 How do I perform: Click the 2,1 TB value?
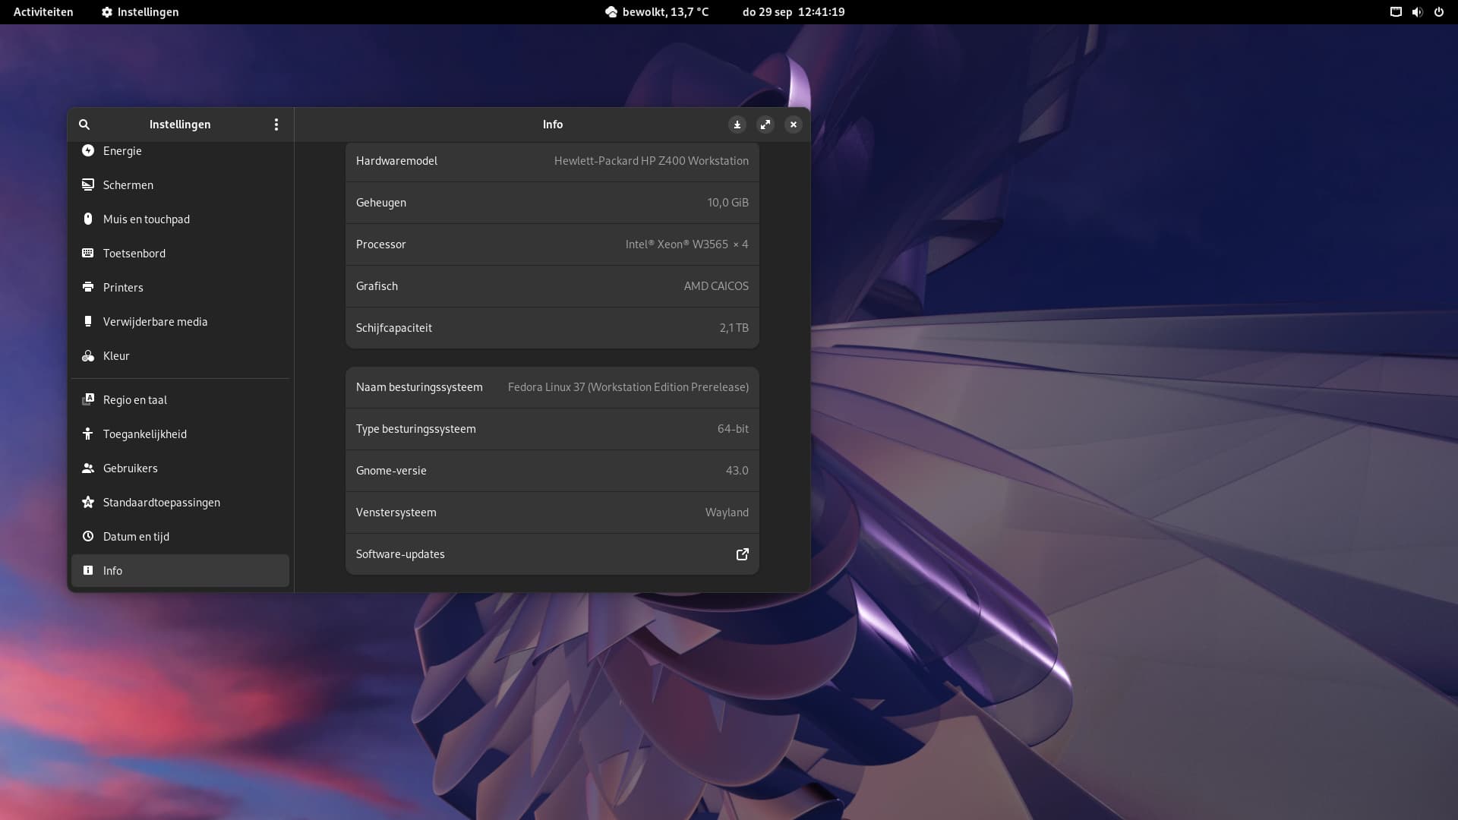pyautogui.click(x=734, y=328)
